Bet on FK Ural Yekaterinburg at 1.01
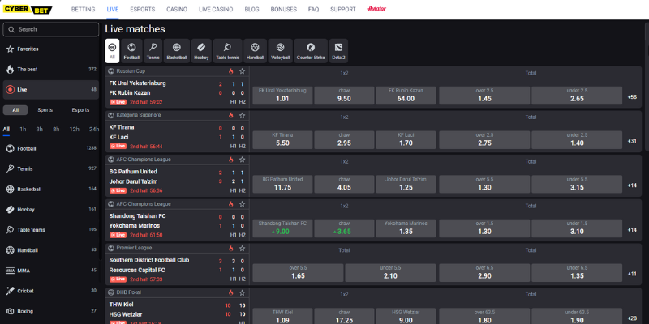The width and height of the screenshot is (649, 324). [x=282, y=96]
